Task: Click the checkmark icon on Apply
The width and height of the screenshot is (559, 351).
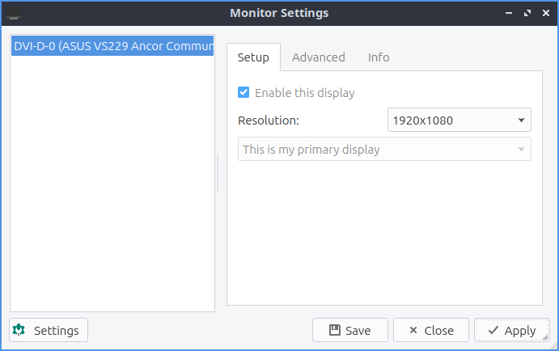Action: pyautogui.click(x=493, y=330)
